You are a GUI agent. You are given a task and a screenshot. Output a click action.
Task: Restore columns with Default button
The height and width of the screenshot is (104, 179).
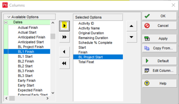pyautogui.click(x=160, y=61)
